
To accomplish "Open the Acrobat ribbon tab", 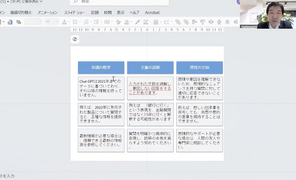I will point(152,13).
